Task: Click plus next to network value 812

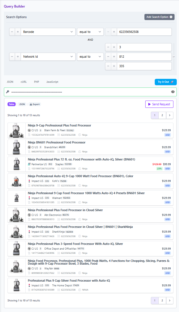Action: pyautogui.click(x=114, y=57)
